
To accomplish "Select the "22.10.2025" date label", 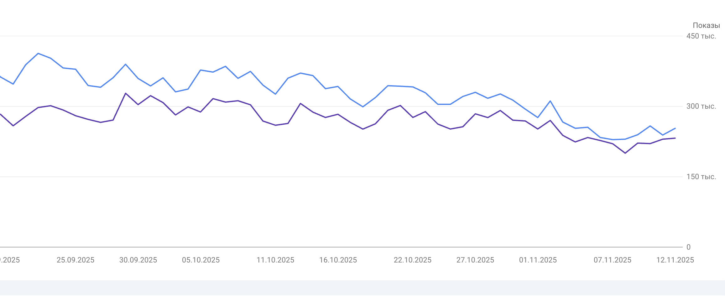I will [x=413, y=260].
